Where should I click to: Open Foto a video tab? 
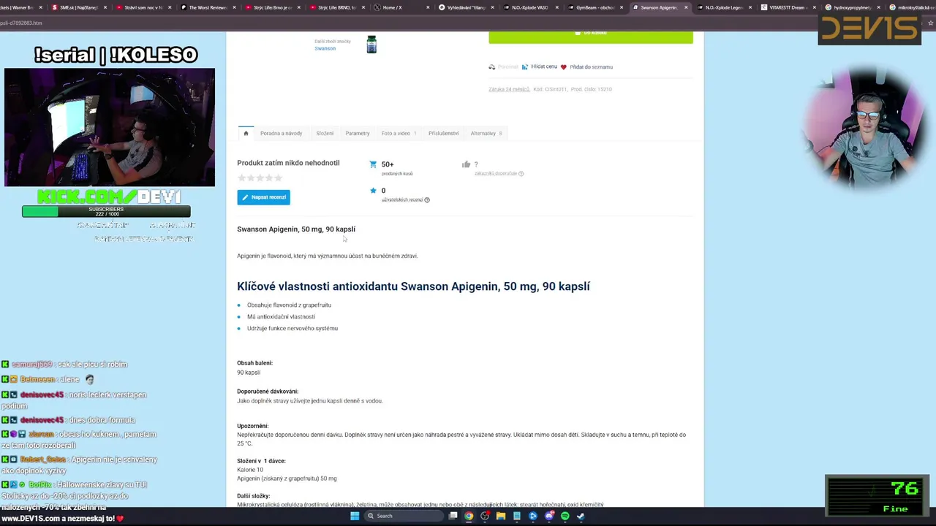pos(399,134)
